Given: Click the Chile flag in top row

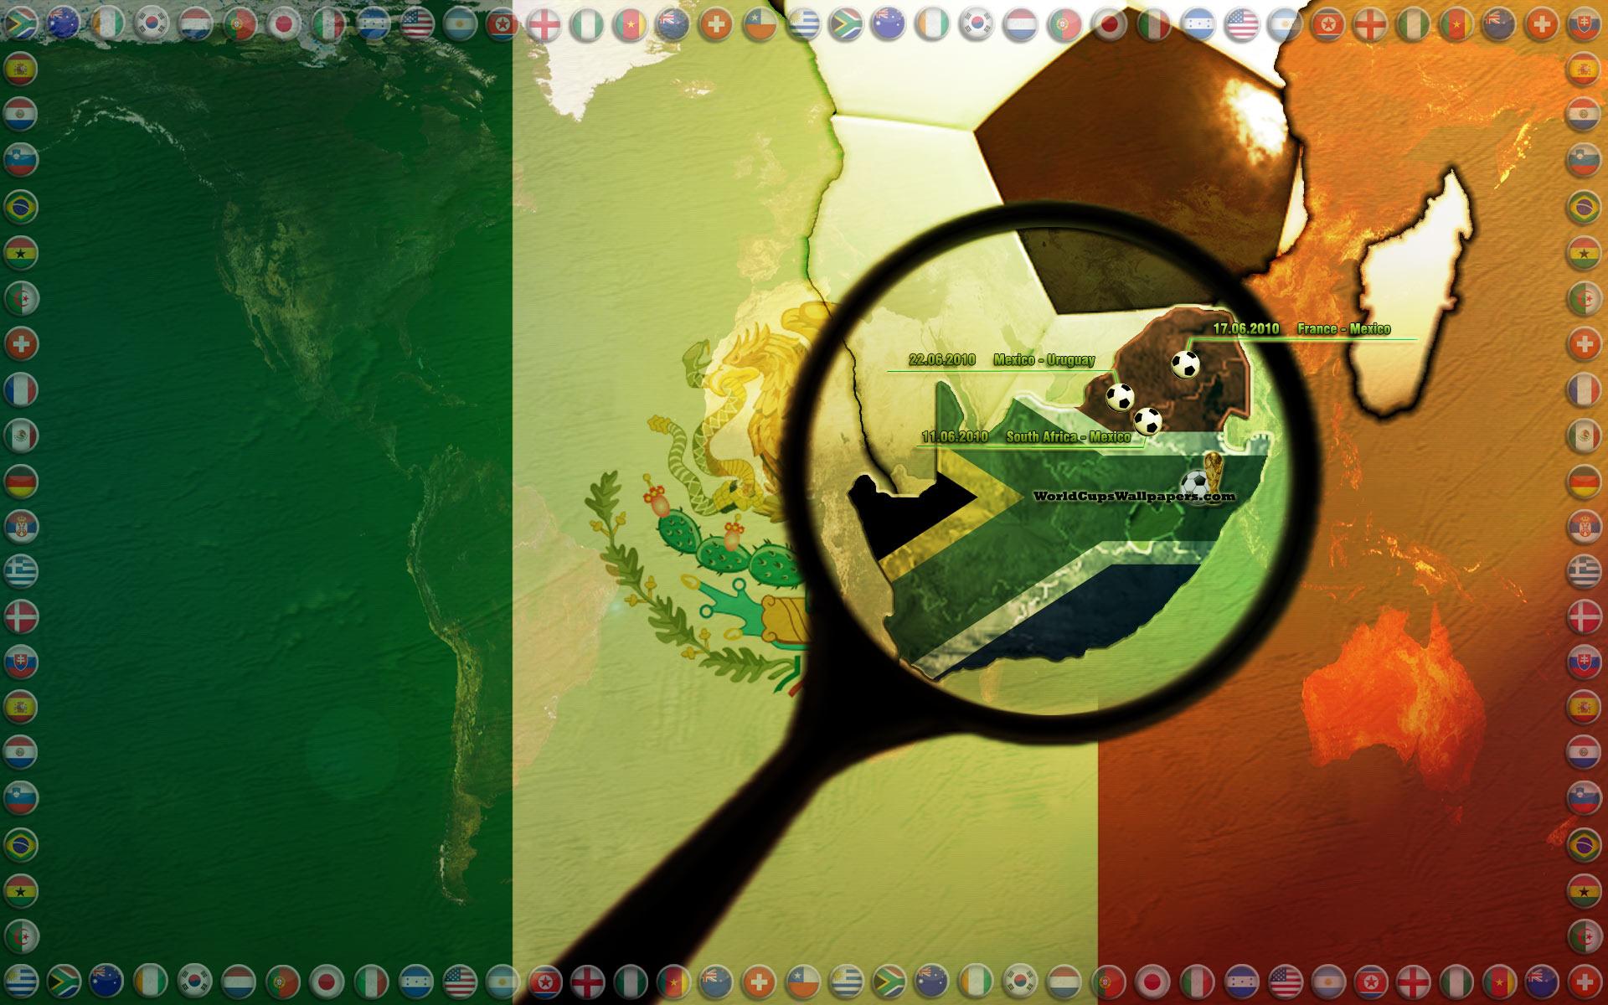Looking at the screenshot, I should pyautogui.click(x=760, y=23).
